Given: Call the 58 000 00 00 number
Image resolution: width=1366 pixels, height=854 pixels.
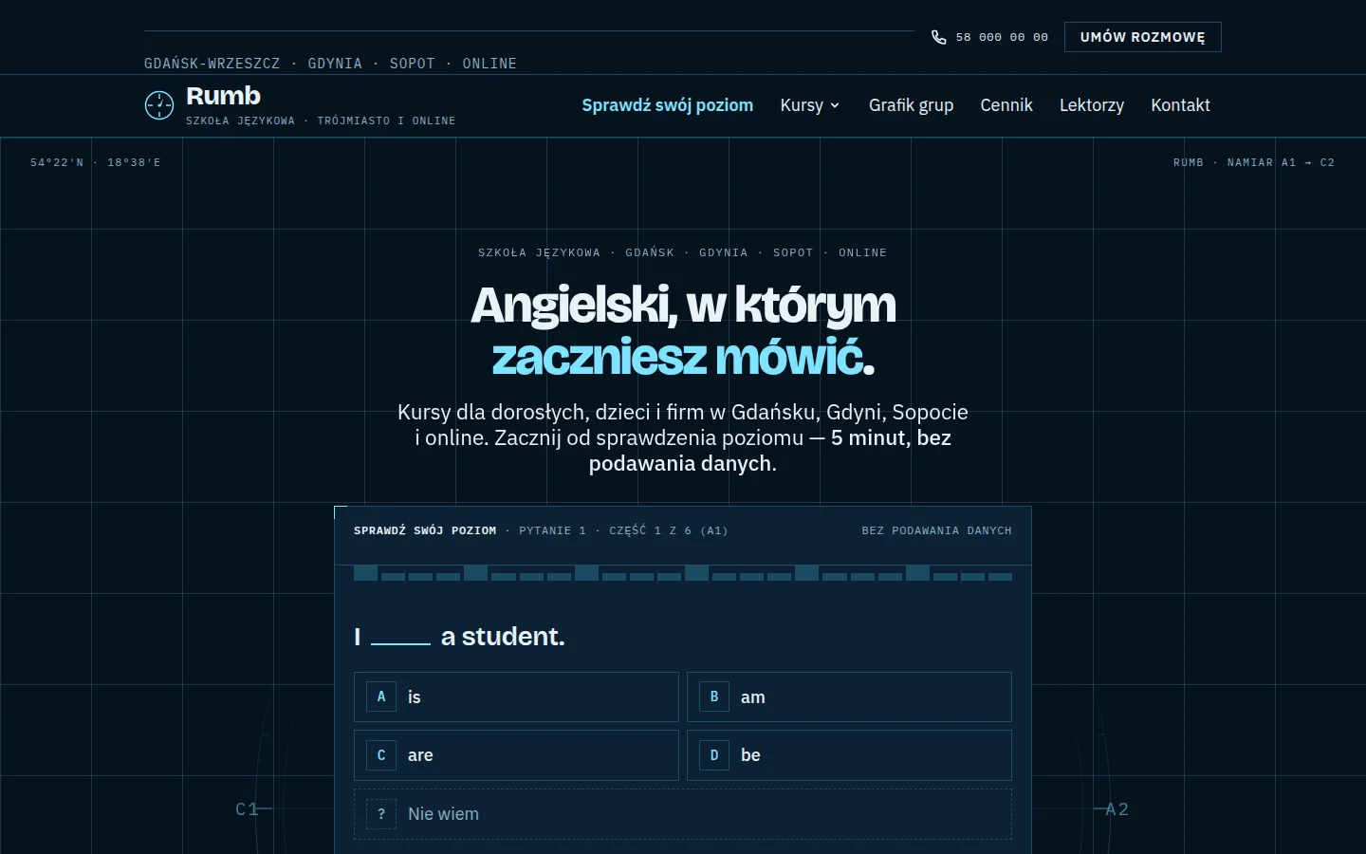Looking at the screenshot, I should [x=1002, y=37].
